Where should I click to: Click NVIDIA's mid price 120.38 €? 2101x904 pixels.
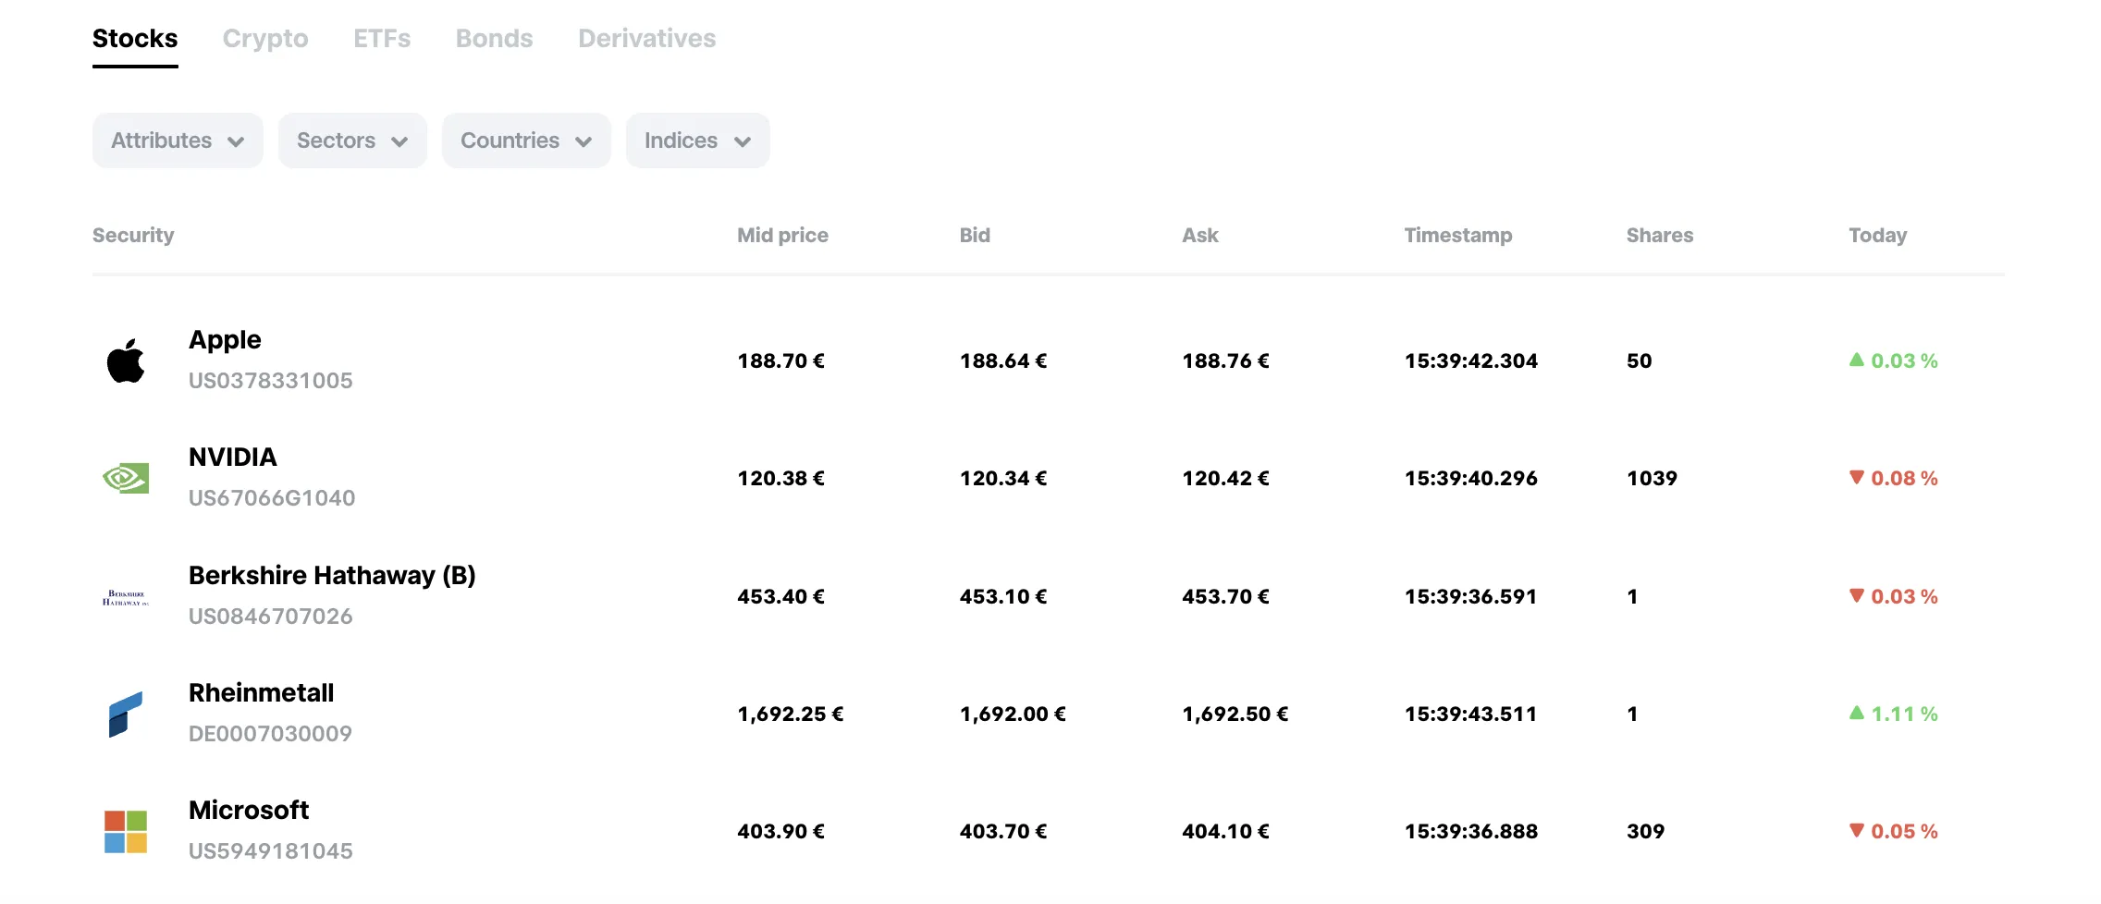[x=780, y=479]
